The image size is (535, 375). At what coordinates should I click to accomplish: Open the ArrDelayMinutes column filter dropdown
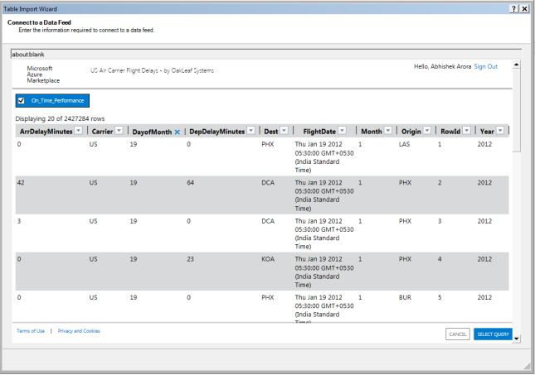78,132
